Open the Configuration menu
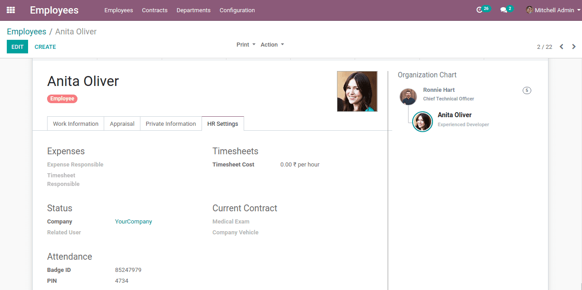 point(237,10)
